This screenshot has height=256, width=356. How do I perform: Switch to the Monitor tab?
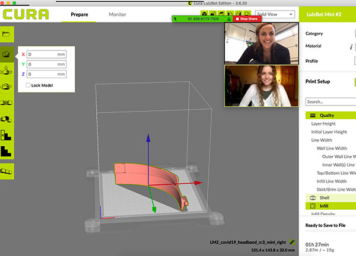[x=117, y=14]
